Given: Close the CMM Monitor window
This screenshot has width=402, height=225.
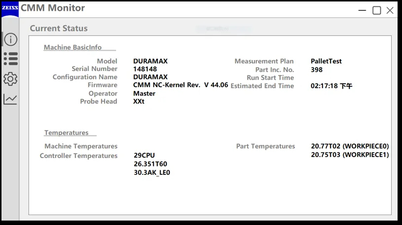Looking at the screenshot, I should 390,10.
